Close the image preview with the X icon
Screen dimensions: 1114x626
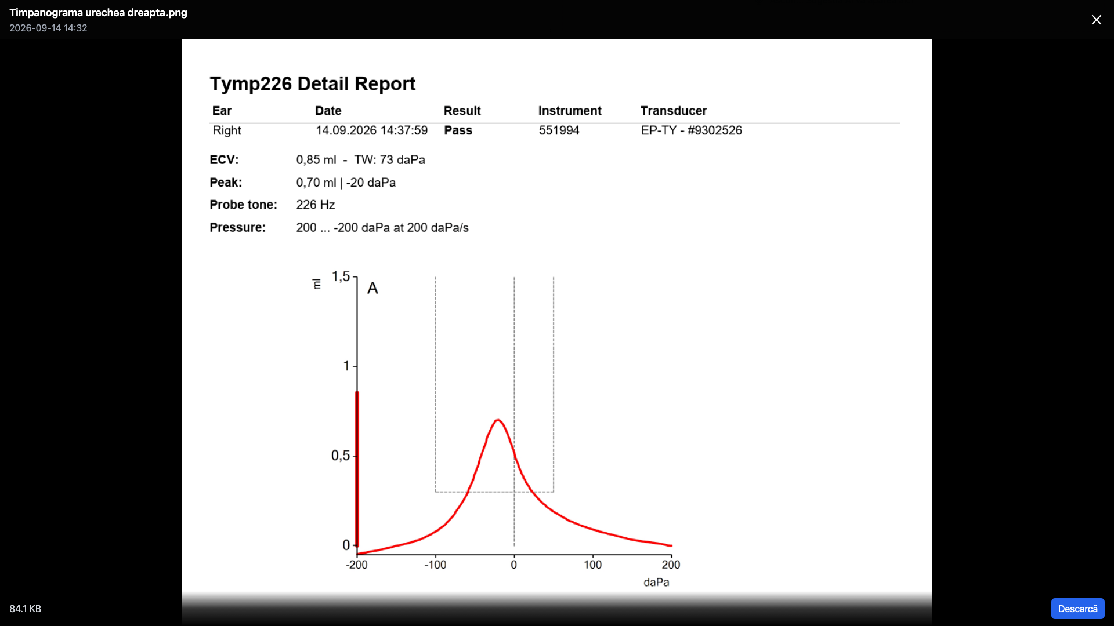pyautogui.click(x=1096, y=20)
